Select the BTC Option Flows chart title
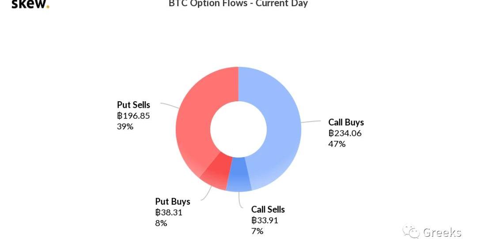 tap(238, 4)
